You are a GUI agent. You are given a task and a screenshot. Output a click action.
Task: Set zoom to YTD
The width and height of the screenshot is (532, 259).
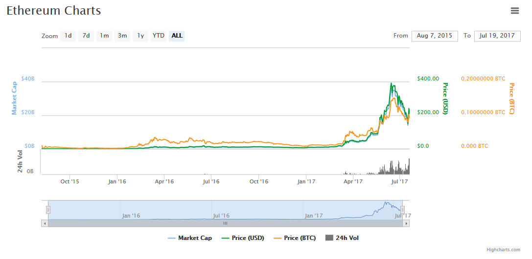click(x=159, y=36)
